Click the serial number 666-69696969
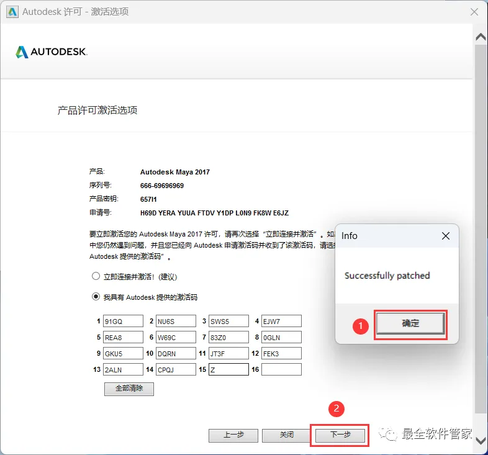The height and width of the screenshot is (455, 488). pyautogui.click(x=162, y=186)
